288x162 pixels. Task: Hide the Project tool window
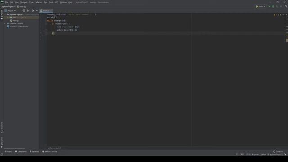point(37,11)
